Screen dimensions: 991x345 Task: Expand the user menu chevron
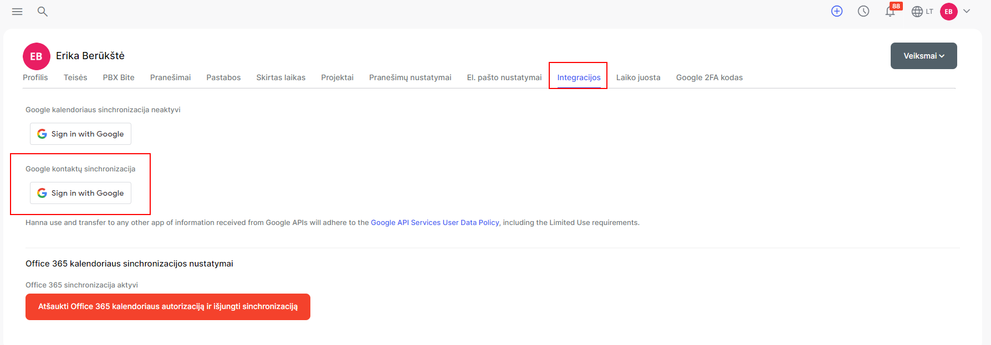pyautogui.click(x=967, y=11)
